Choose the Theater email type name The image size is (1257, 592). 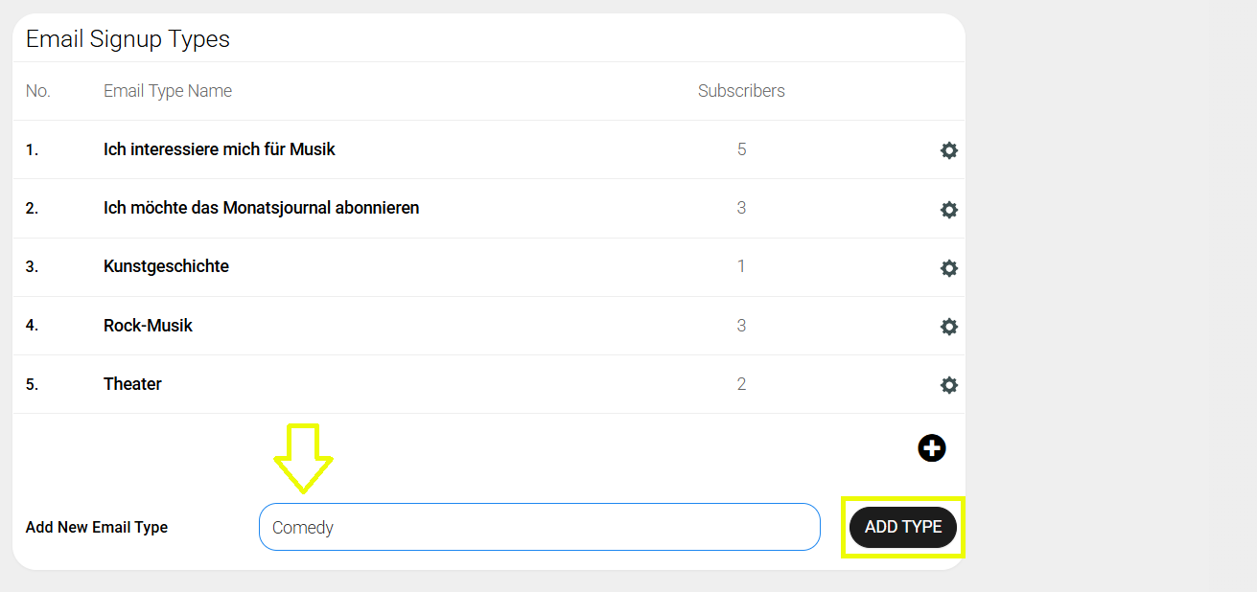click(132, 384)
